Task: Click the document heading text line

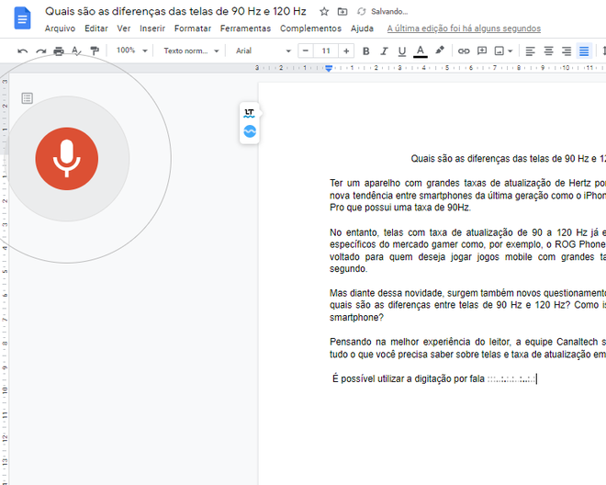Action: 509,159
